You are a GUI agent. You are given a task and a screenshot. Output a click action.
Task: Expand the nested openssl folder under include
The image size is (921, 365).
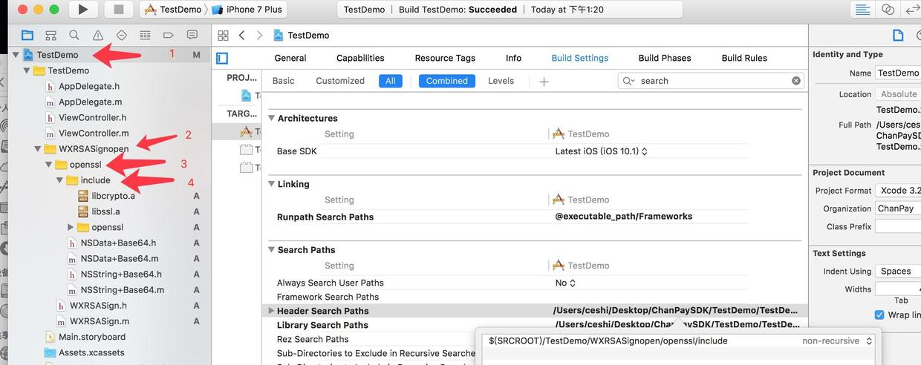71,227
